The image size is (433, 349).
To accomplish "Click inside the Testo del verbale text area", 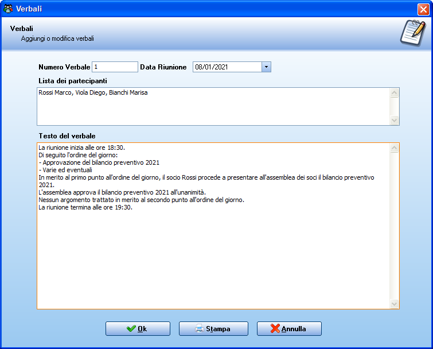I will 213,226.
